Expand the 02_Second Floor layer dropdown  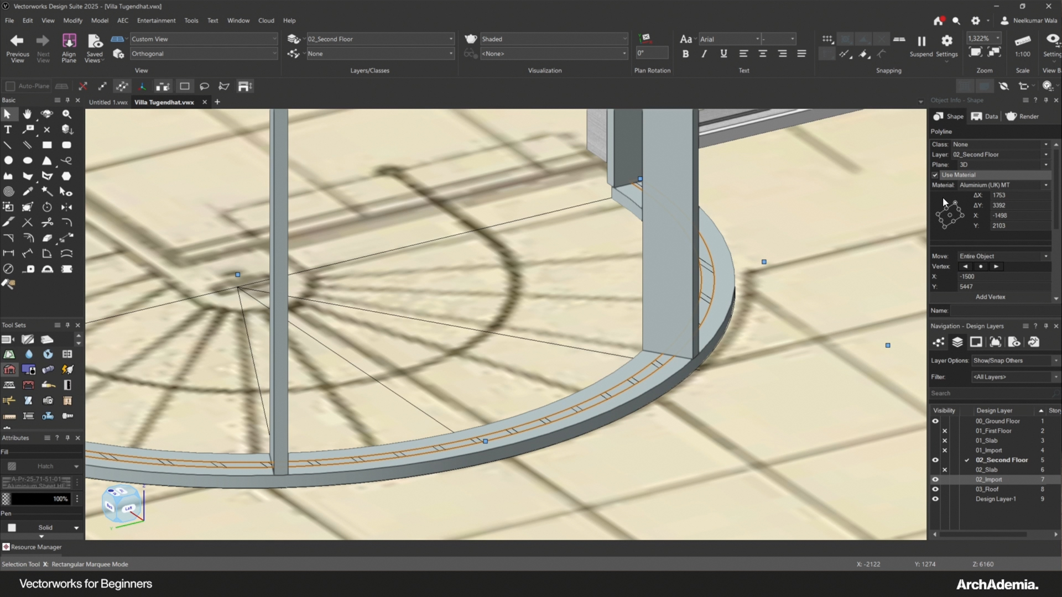(380, 39)
